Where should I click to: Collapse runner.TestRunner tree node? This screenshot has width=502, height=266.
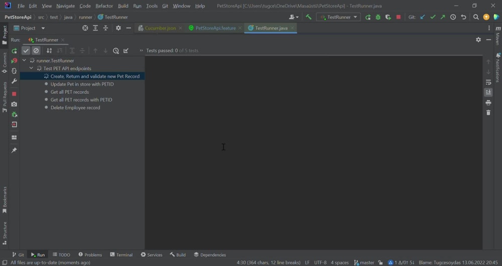[x=24, y=60]
